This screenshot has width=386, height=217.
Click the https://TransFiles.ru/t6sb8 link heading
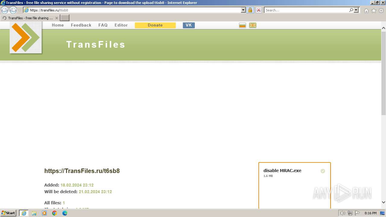pyautogui.click(x=82, y=171)
